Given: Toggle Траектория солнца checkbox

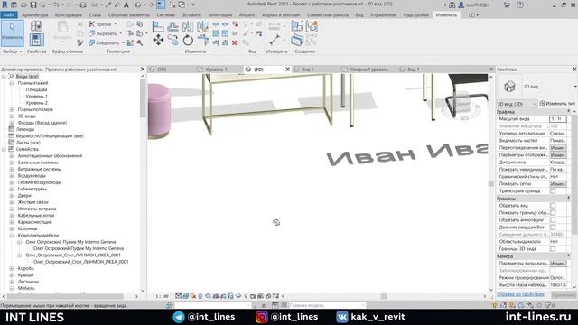Looking at the screenshot, I should click(553, 191).
